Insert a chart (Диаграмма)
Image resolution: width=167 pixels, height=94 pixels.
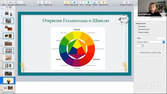(74, 2)
